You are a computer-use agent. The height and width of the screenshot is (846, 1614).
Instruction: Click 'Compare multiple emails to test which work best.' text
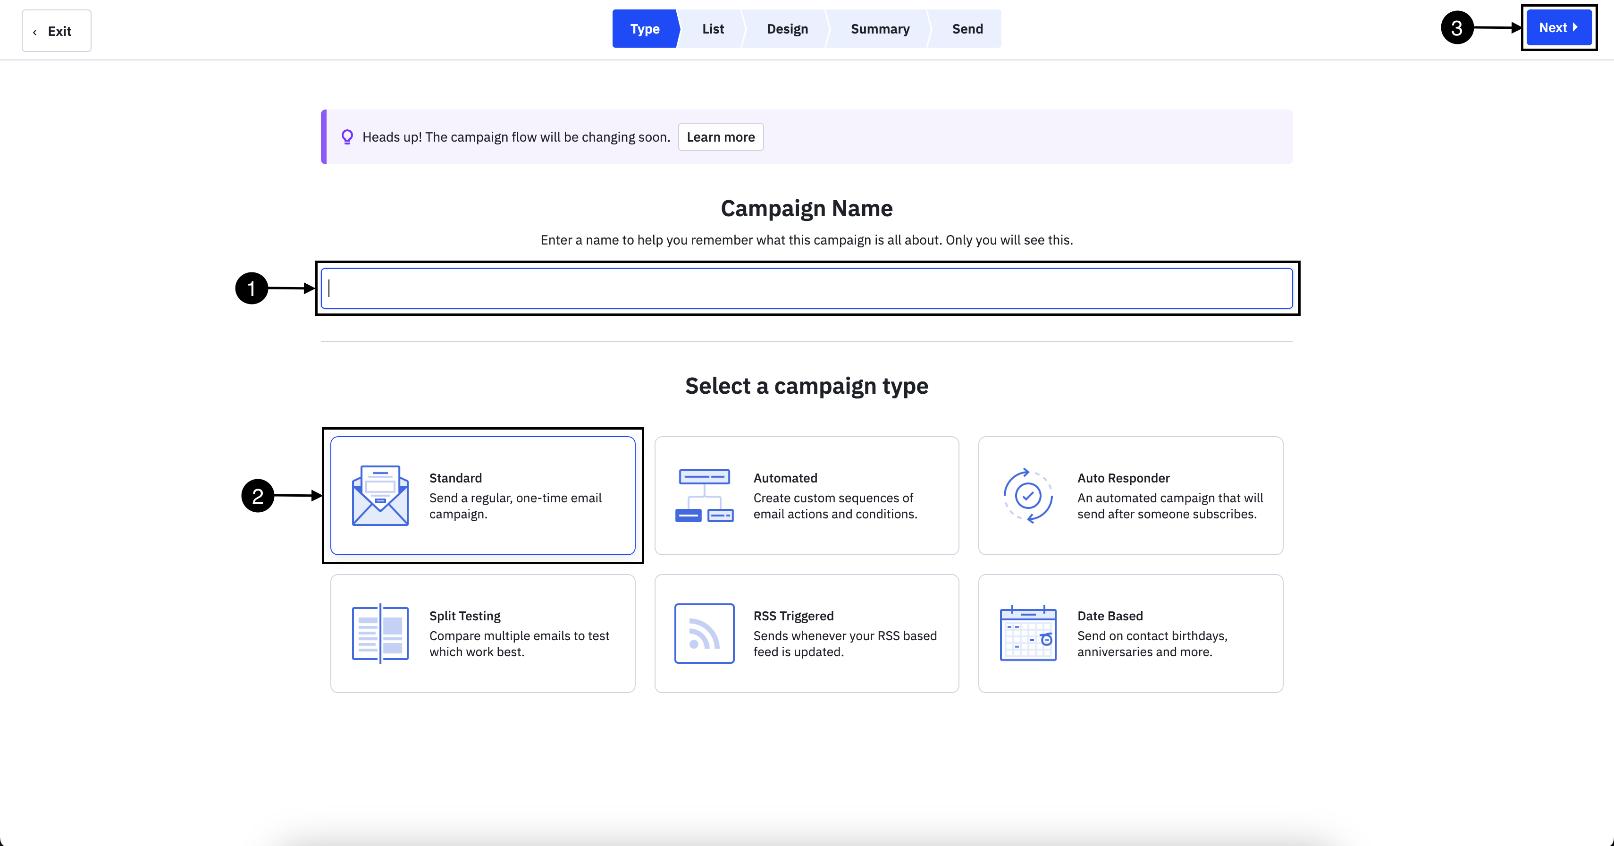tap(519, 643)
